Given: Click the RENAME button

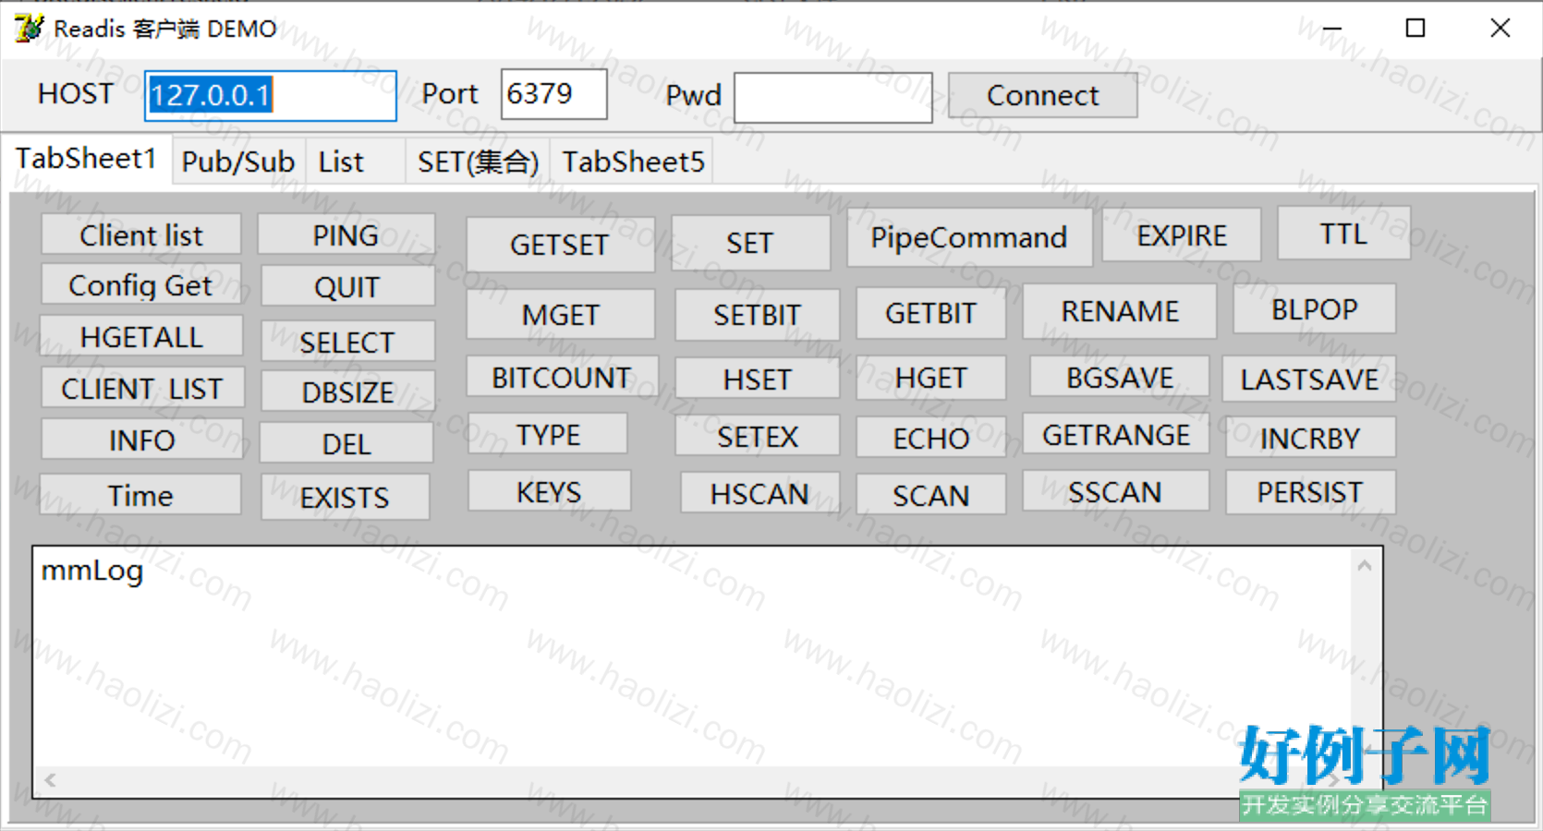Looking at the screenshot, I should click(x=1120, y=311).
